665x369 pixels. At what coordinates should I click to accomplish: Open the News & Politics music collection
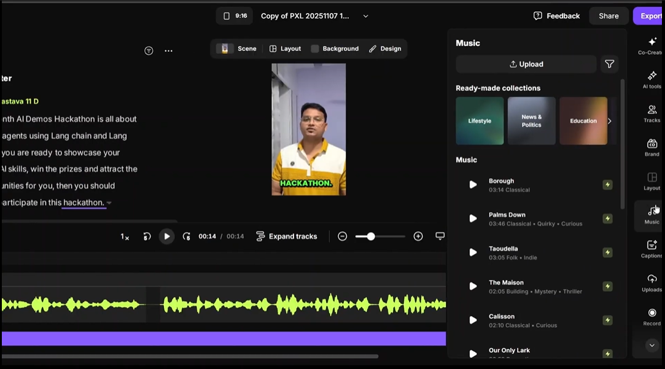coord(531,121)
